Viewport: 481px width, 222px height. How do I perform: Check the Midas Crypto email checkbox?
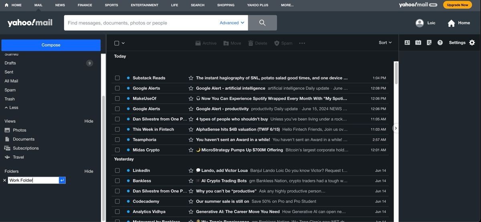(117, 150)
